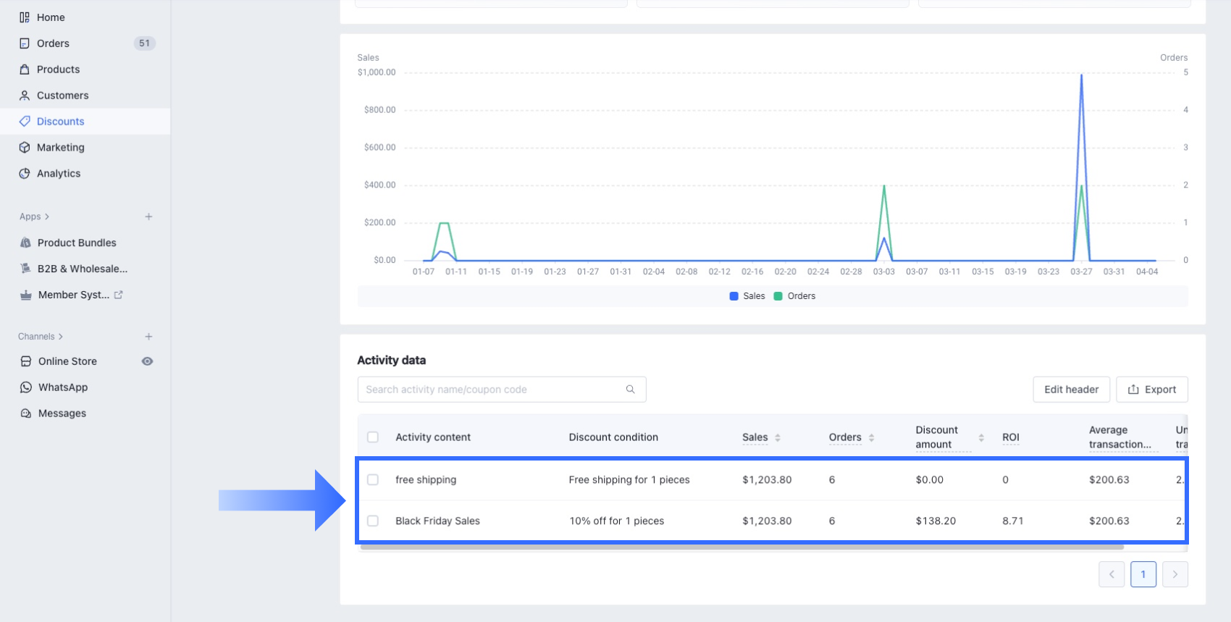Click the Home icon in sidebar
The height and width of the screenshot is (622, 1231).
[25, 17]
